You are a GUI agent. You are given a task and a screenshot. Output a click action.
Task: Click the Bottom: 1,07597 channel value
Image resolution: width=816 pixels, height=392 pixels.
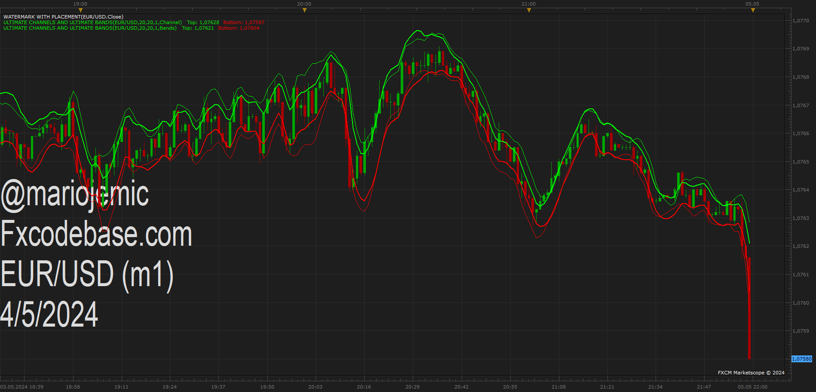(x=244, y=22)
